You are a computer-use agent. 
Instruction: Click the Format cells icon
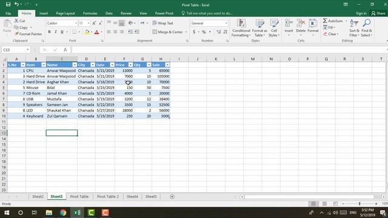pyautogui.click(x=313, y=24)
